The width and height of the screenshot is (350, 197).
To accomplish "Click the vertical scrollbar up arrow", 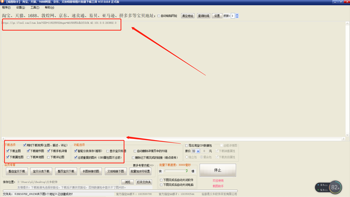I will [347, 23].
